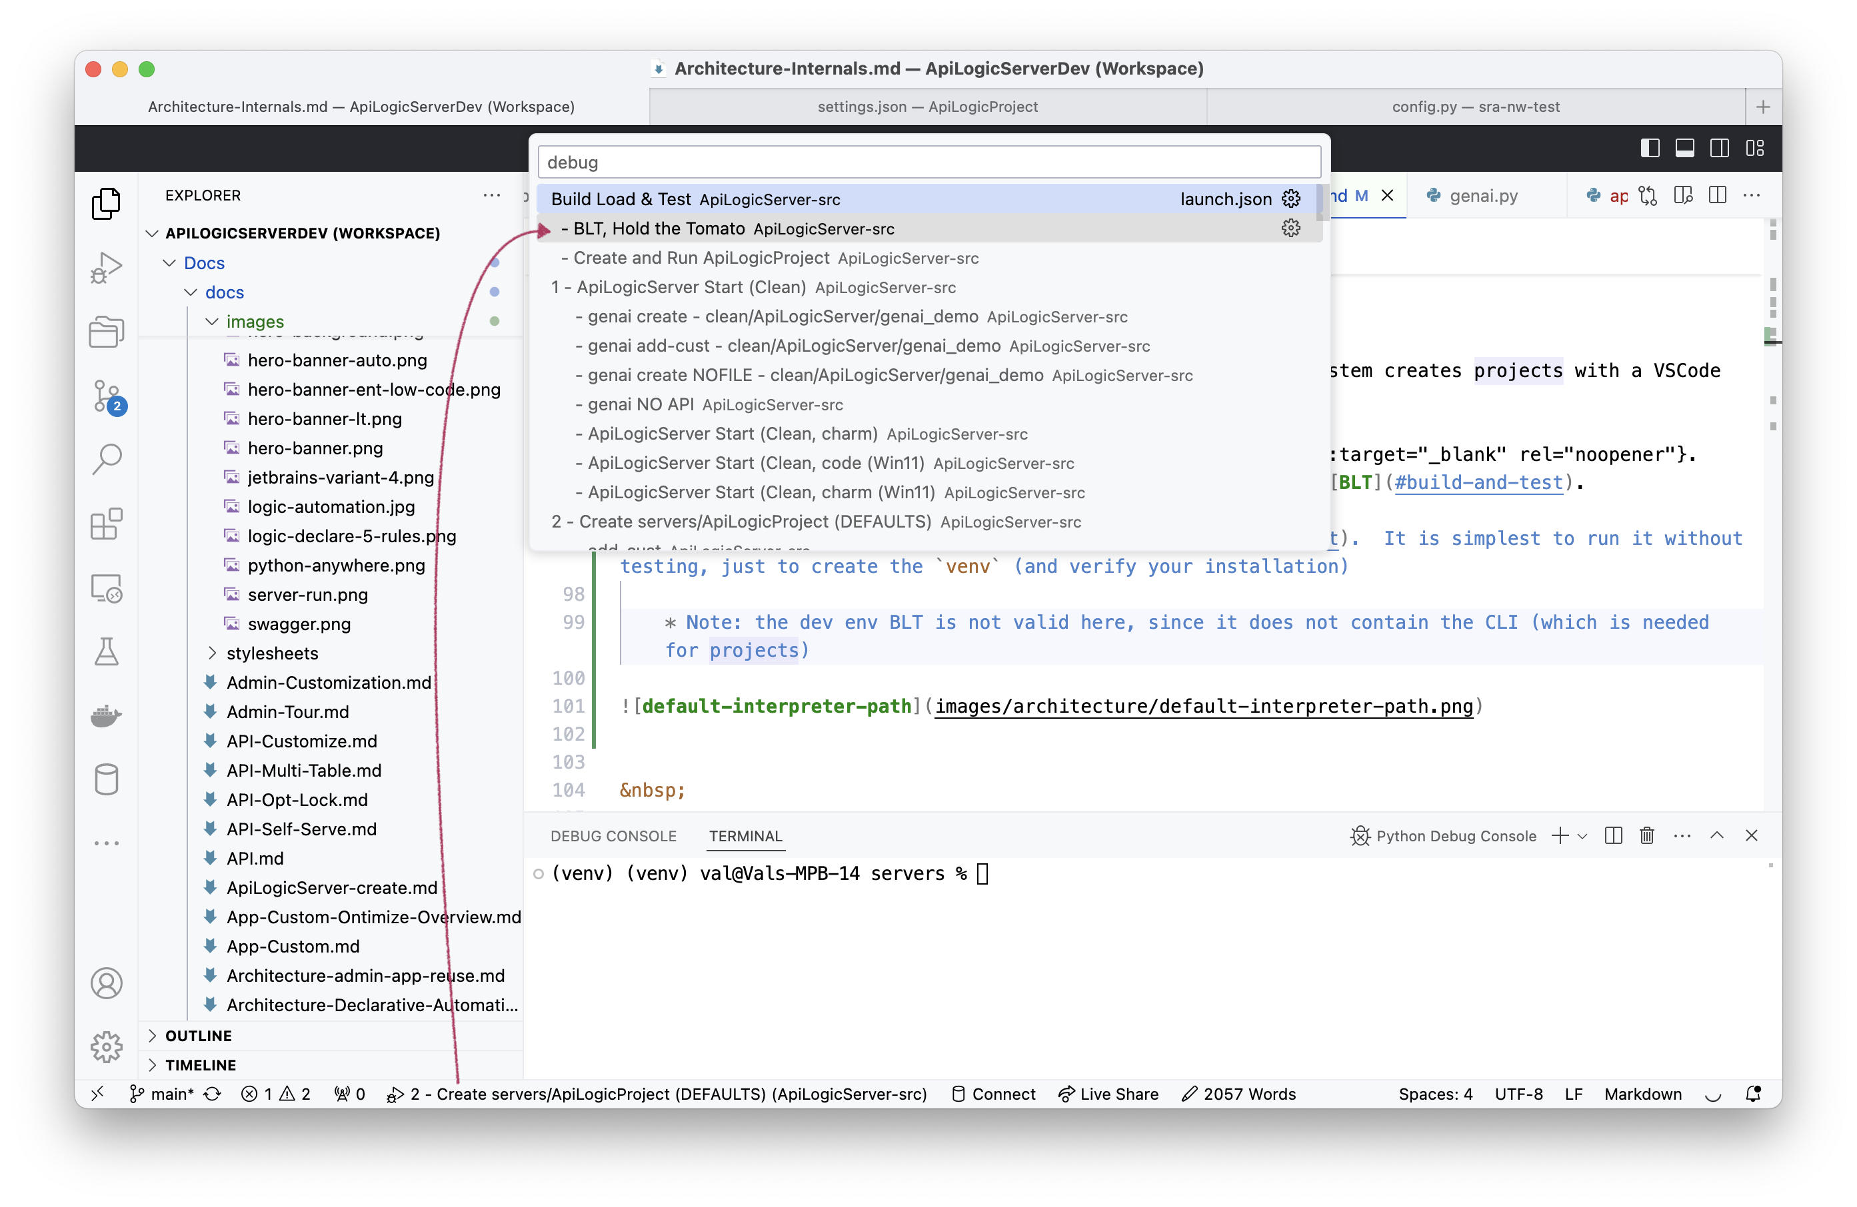Open the Manage gear in activity bar
Viewport: 1857px width, 1207px height.
(x=106, y=1047)
